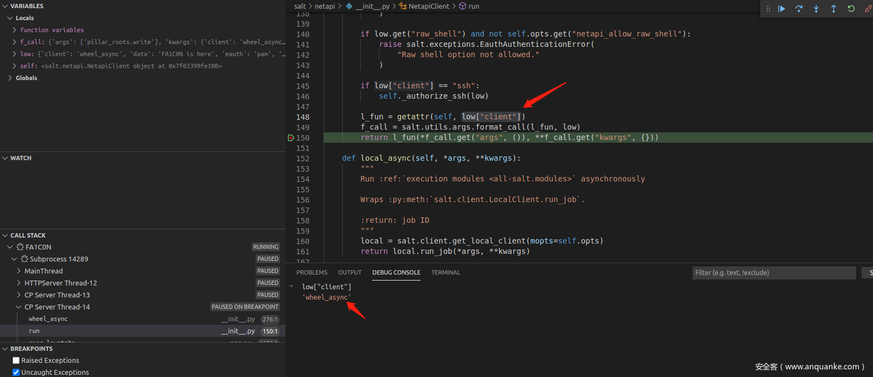
Task: Click the Step Out debug icon
Action: [x=834, y=9]
